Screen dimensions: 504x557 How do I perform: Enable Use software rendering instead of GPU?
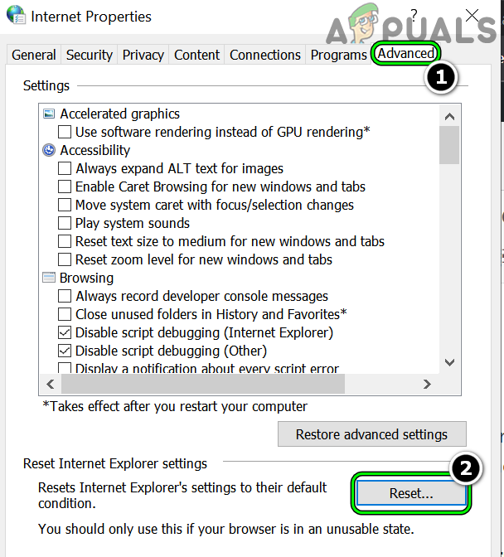65,132
